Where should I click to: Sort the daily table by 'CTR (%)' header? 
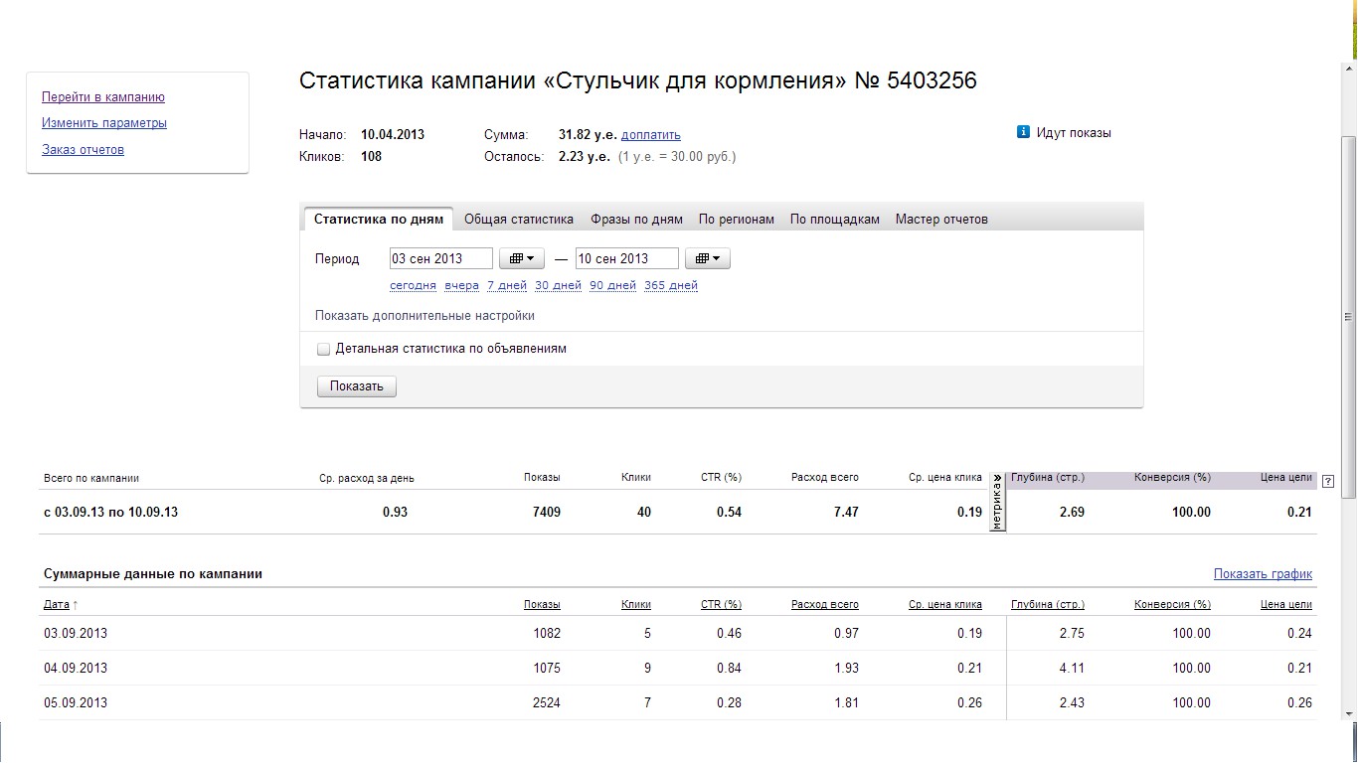(721, 604)
